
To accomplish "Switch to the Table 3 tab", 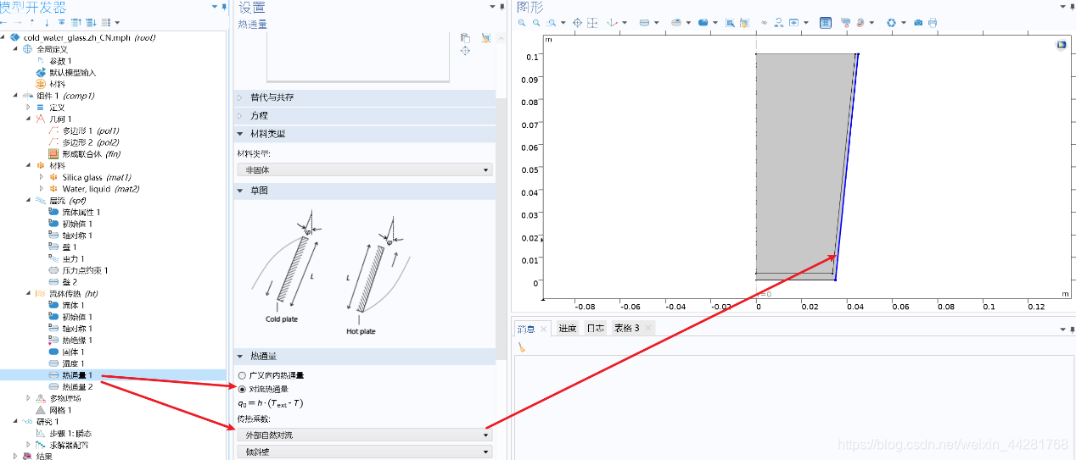I will (x=627, y=329).
